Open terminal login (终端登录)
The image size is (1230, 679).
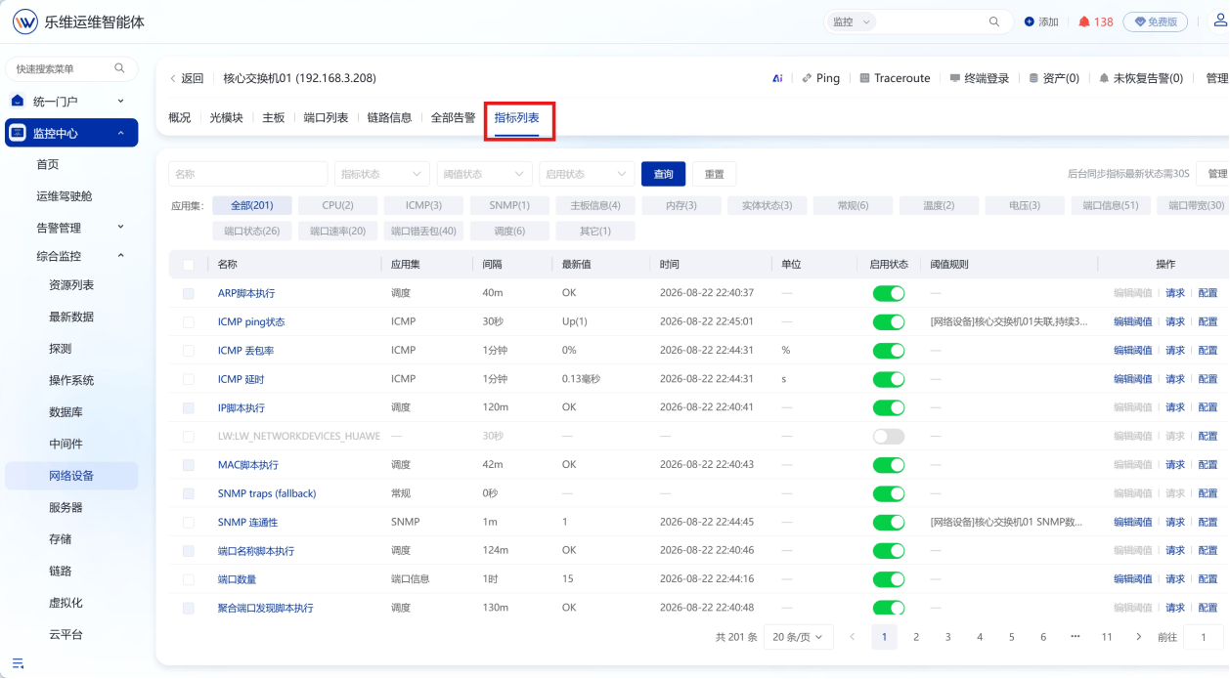pyautogui.click(x=979, y=78)
